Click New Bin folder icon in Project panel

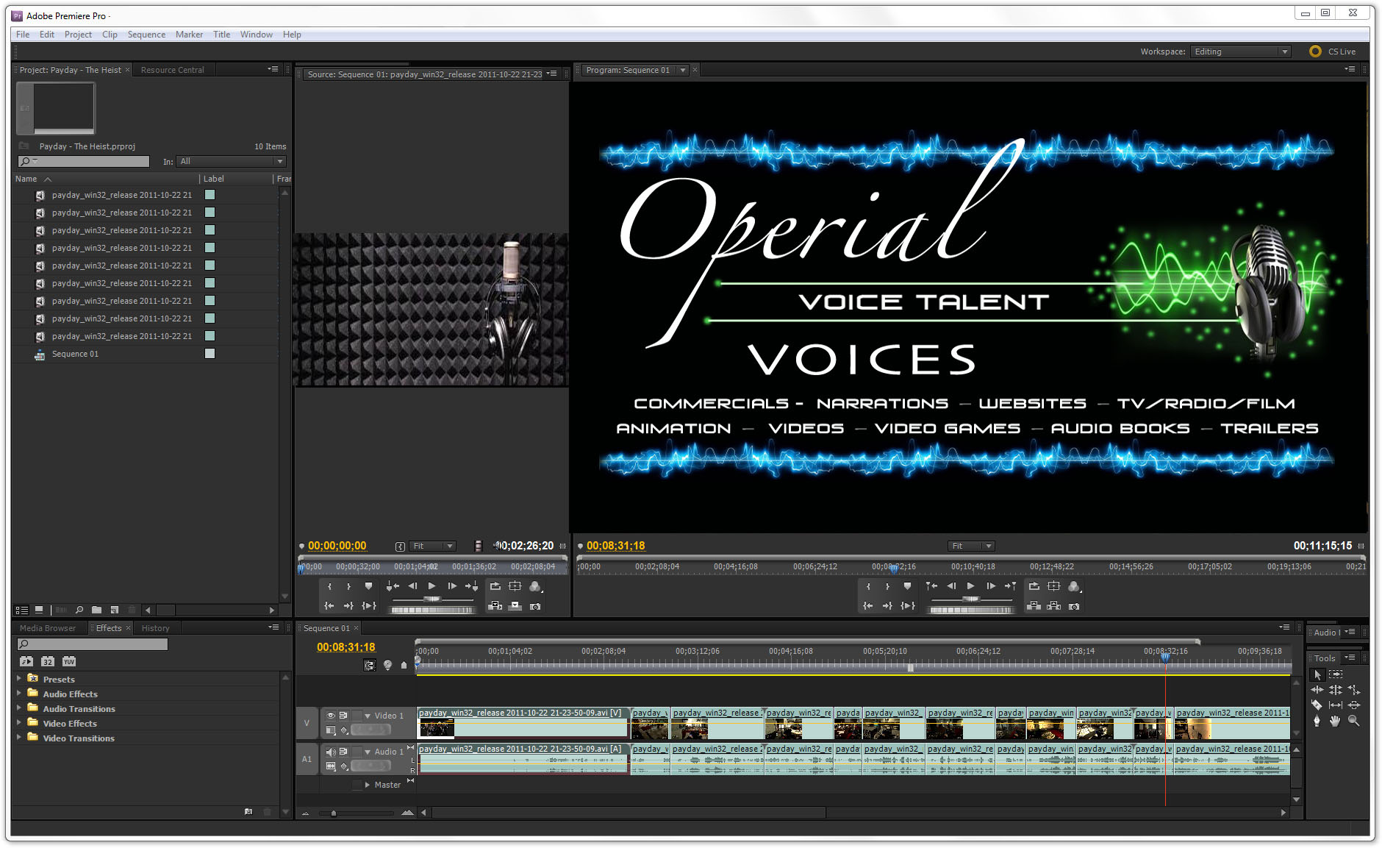click(x=96, y=610)
